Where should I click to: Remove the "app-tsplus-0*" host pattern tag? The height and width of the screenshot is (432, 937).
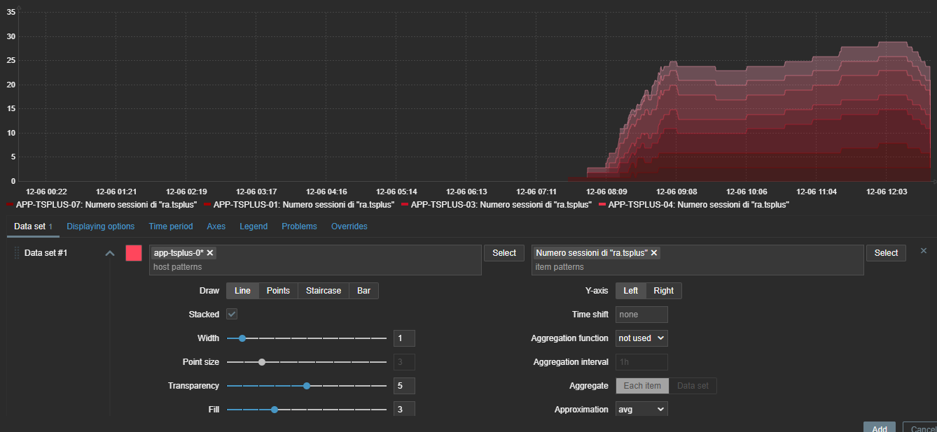point(210,253)
